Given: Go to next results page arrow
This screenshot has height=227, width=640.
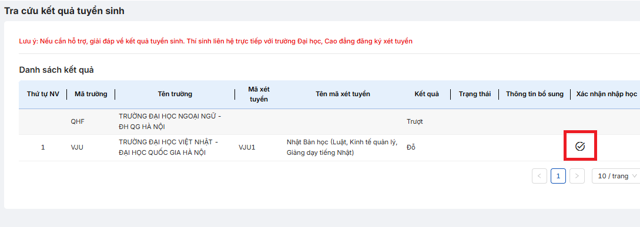Looking at the screenshot, I should pos(577,176).
